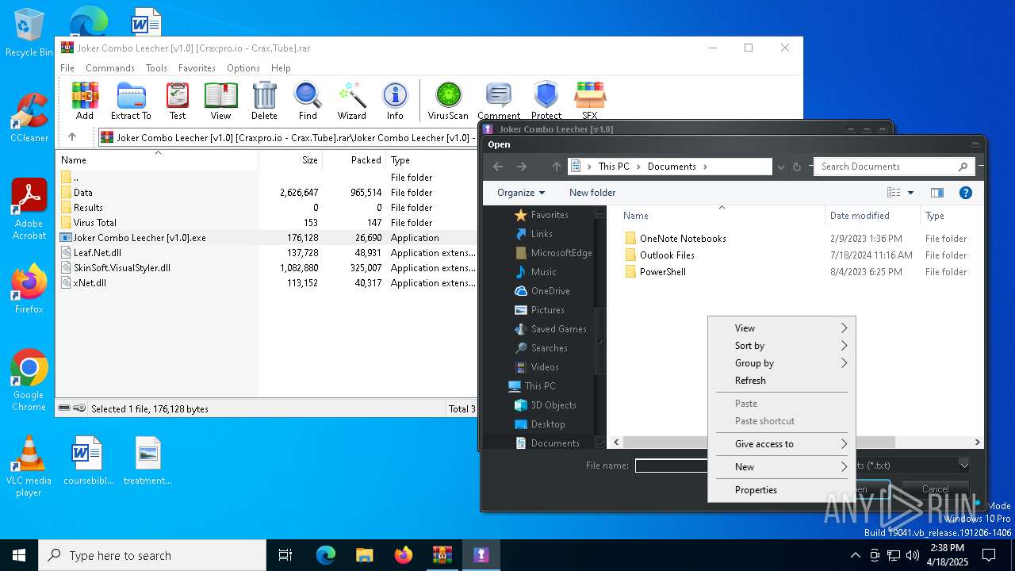Click the Add toolbar icon in WinRAR
The height and width of the screenshot is (571, 1015).
click(85, 101)
